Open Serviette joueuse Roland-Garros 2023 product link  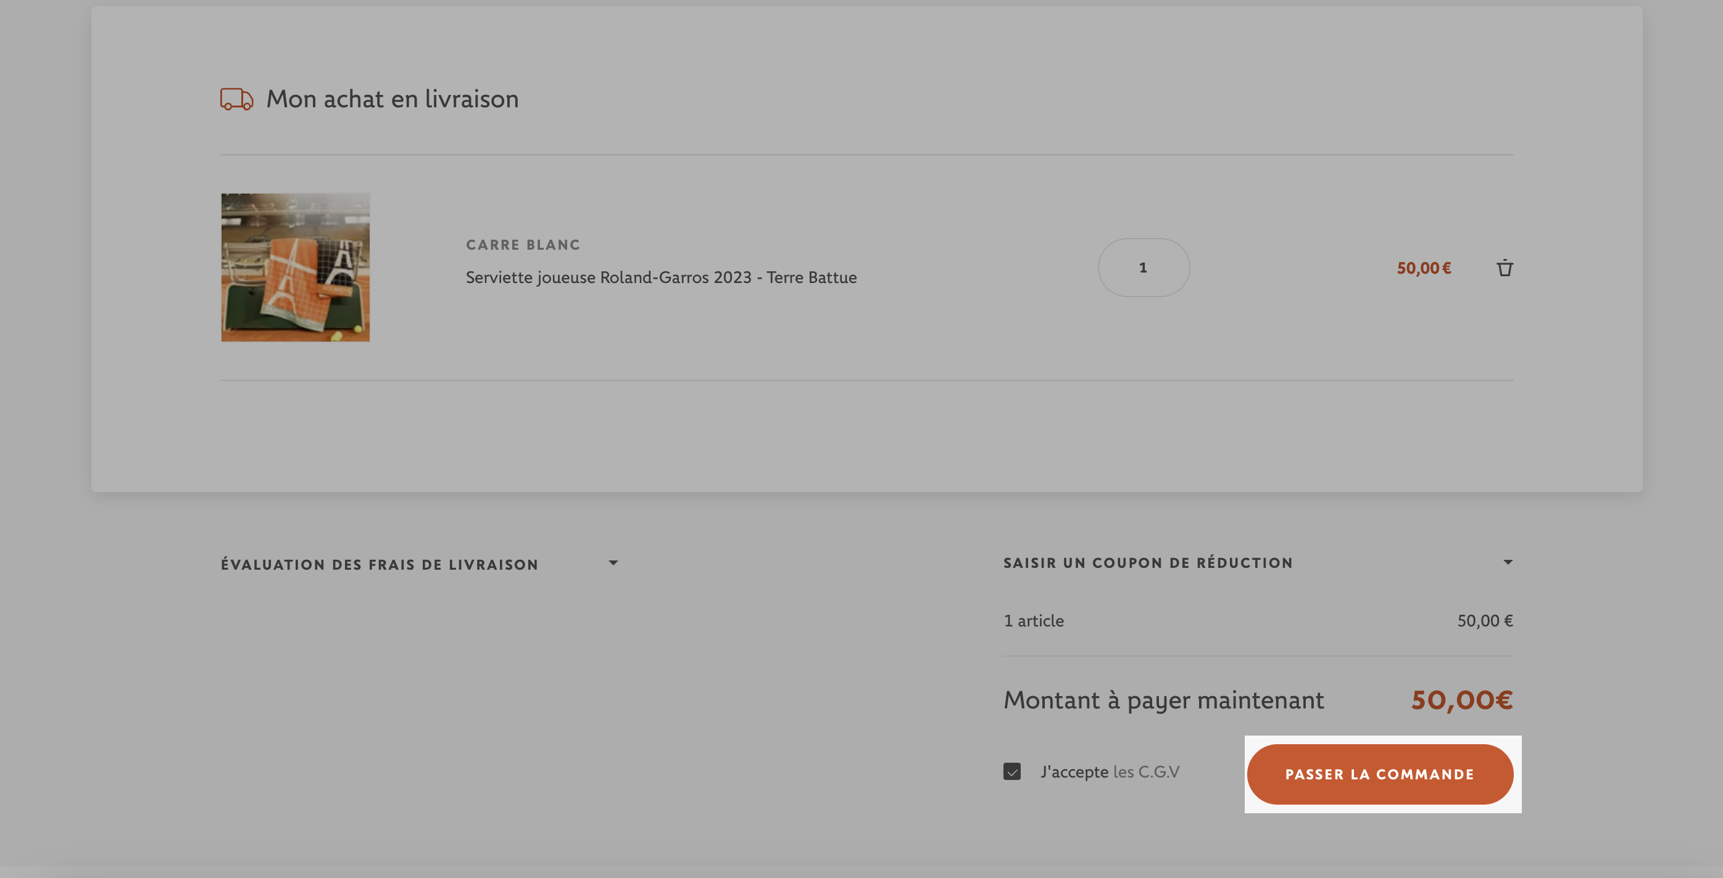661,277
